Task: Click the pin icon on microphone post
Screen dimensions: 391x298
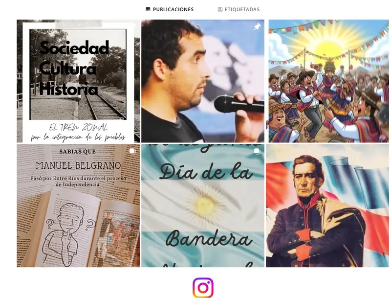Action: click(x=257, y=27)
